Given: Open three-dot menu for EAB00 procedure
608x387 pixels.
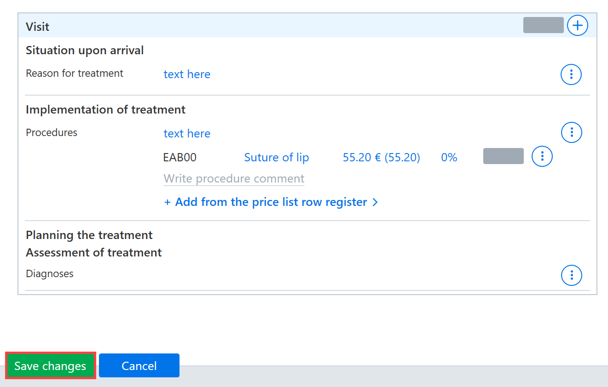Looking at the screenshot, I should 542,156.
